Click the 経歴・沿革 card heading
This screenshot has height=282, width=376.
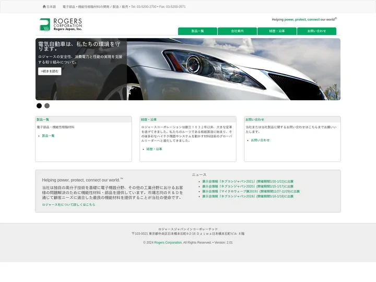(x=149, y=120)
